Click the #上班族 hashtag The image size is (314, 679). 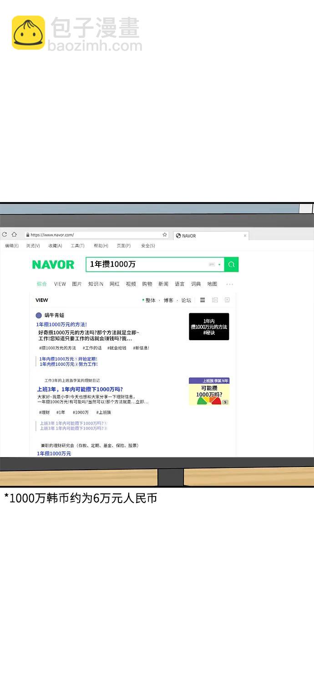[x=103, y=412]
